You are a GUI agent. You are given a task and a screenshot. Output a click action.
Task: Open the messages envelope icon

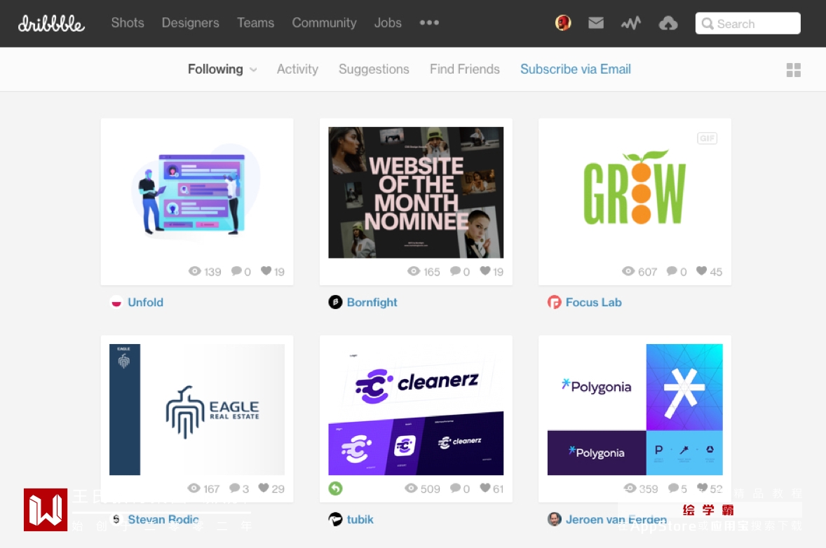coord(596,23)
